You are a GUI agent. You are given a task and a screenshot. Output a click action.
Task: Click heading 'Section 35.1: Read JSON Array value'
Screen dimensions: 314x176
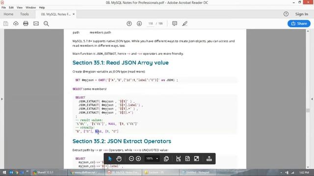click(x=121, y=63)
